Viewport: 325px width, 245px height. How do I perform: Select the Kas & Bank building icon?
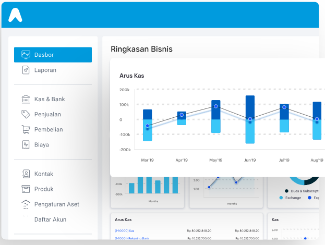pyautogui.click(x=26, y=99)
